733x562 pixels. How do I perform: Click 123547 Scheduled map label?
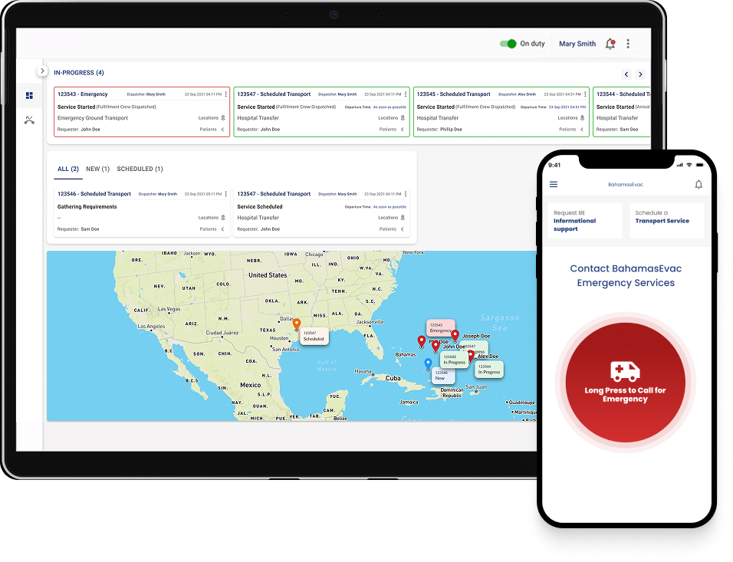[314, 336]
